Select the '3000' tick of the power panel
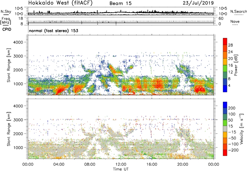Screen dimensions: 247x171 pos(18,56)
